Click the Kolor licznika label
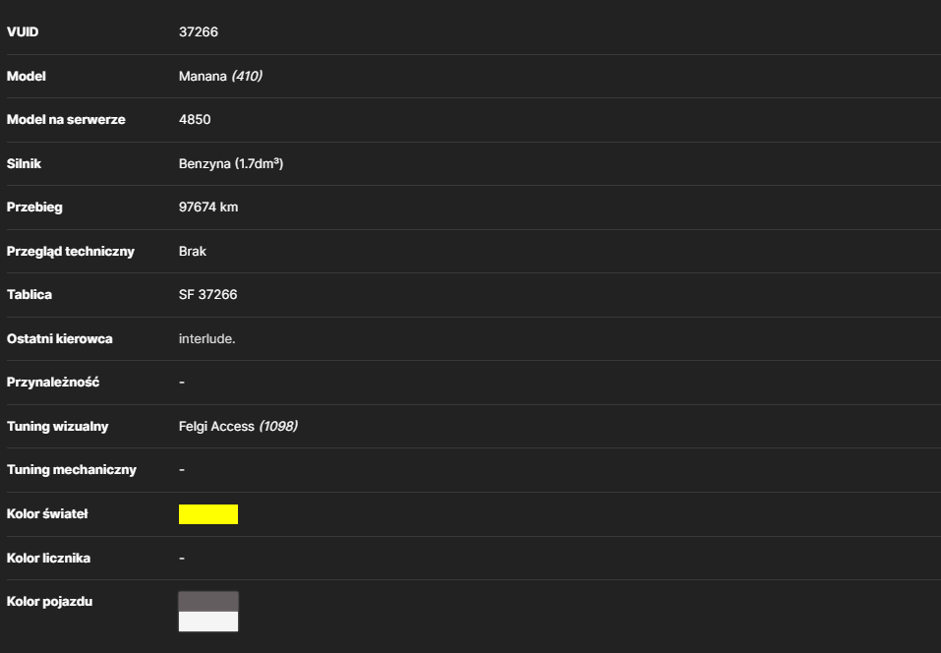941x653 pixels. (x=48, y=559)
